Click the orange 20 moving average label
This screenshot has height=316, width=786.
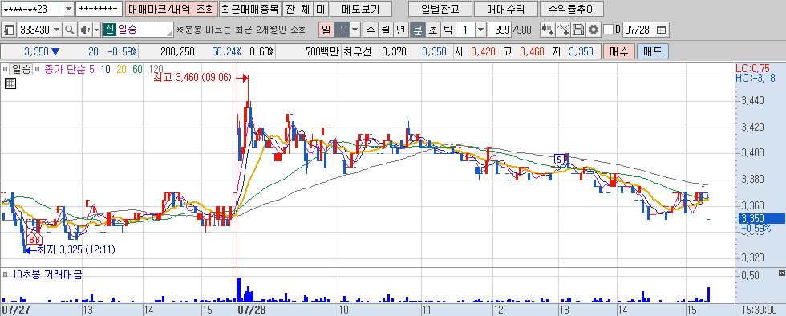[x=121, y=69]
